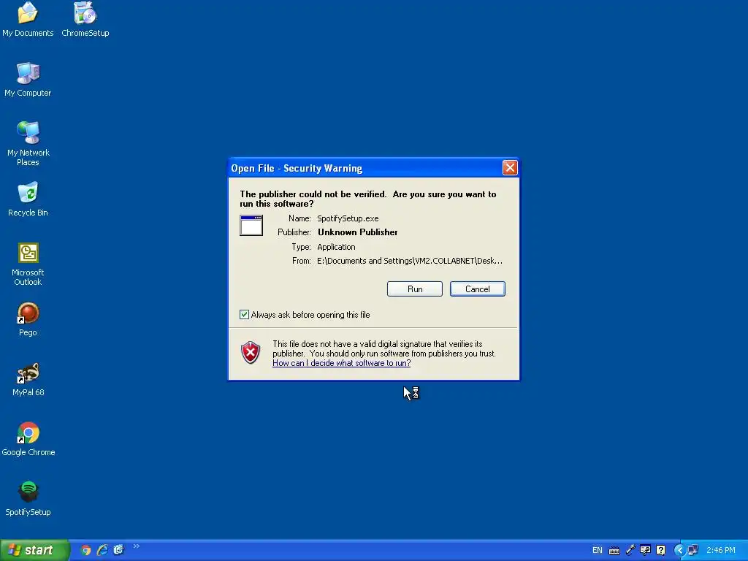This screenshot has width=748, height=561.
Task: Open 'How can I decide what software to run?' link
Action: [342, 363]
